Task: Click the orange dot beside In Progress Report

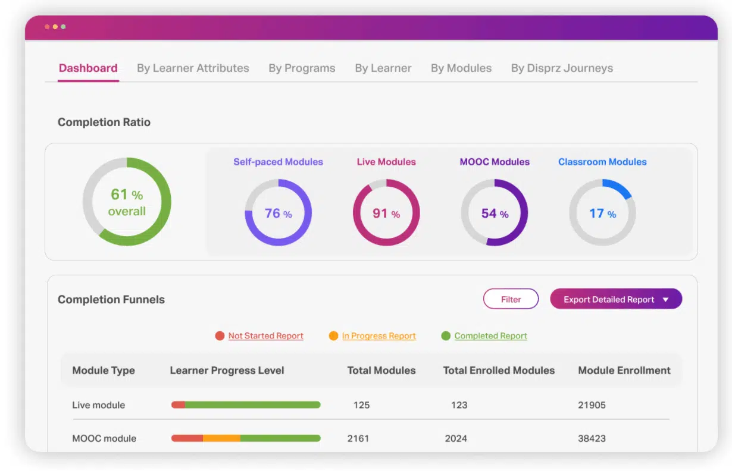Action: [x=333, y=336]
